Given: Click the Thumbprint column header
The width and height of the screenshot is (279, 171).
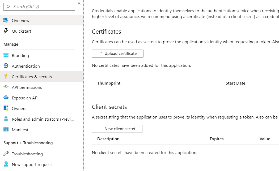Looking at the screenshot, I should (109, 83).
